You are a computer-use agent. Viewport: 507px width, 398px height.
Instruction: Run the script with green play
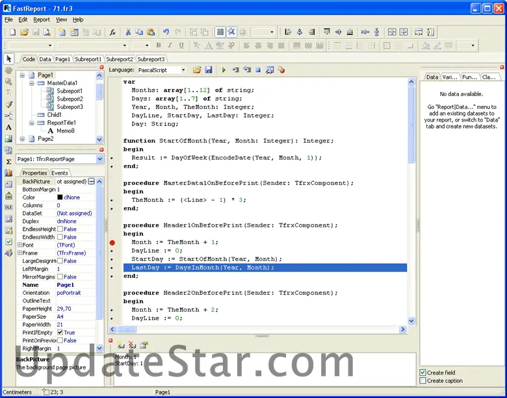coord(224,69)
